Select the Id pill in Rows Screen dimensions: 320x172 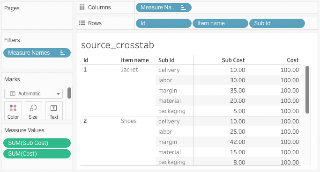tap(164, 23)
